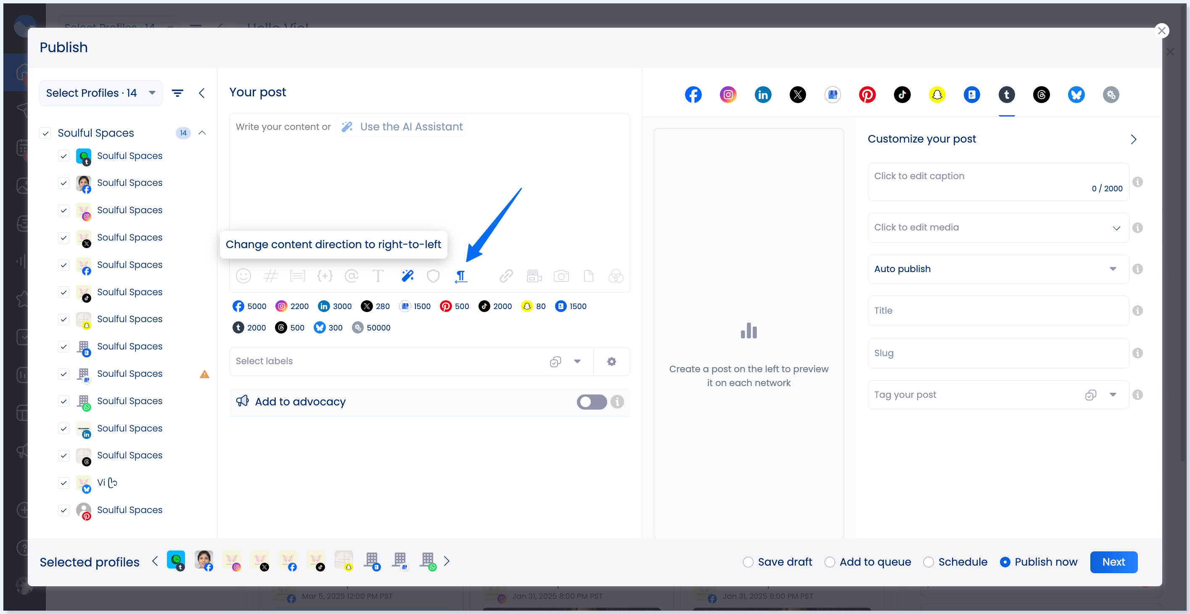Switch to the Pinterest preview tab
The height and width of the screenshot is (614, 1190).
pos(867,94)
